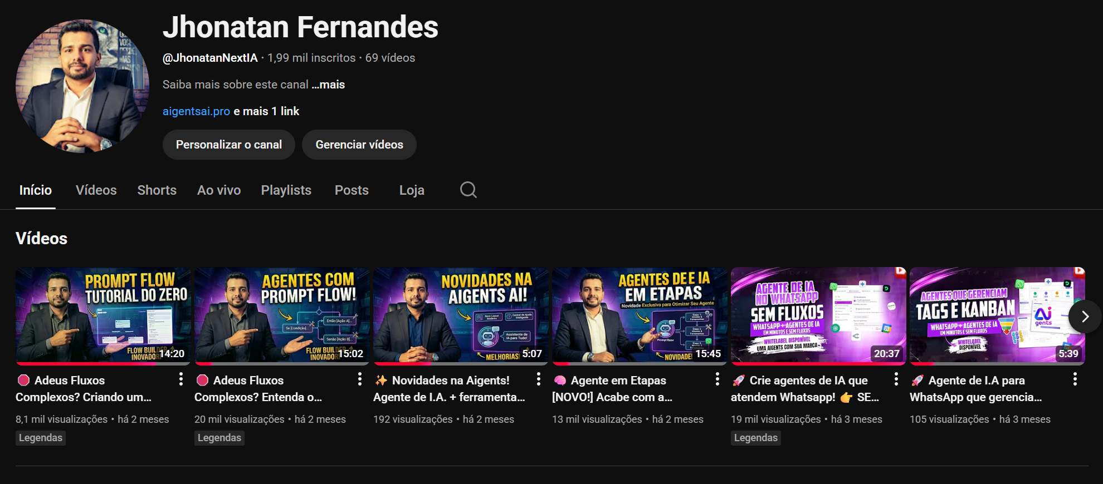This screenshot has width=1103, height=484.
Task: Click "105 visualizações • há 3 meses" text
Action: tap(980, 419)
